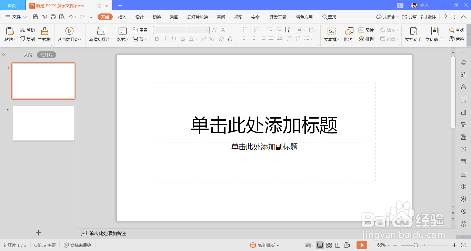The image size is (471, 251).
Task: Open the Shapes (形状) gallery
Action: (x=349, y=34)
